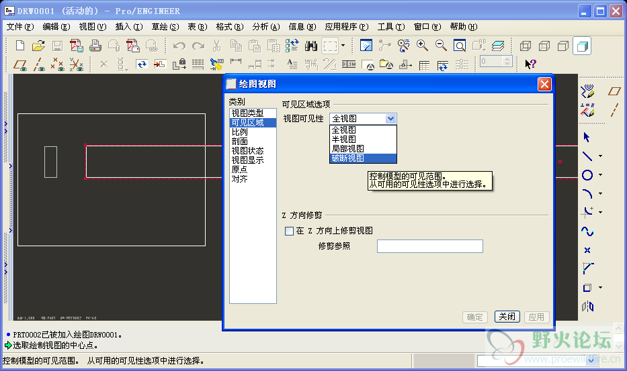Select the arrow pointer sketch tool
The image size is (627, 371).
coord(587,137)
